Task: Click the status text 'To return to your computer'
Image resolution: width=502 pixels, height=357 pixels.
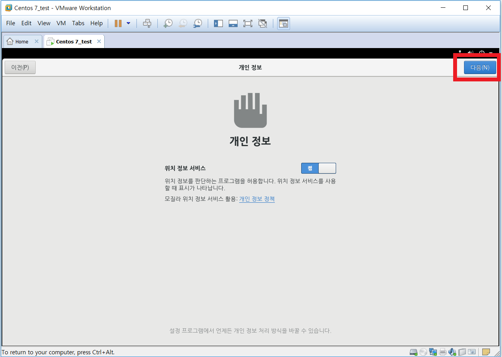Action: [x=58, y=352]
